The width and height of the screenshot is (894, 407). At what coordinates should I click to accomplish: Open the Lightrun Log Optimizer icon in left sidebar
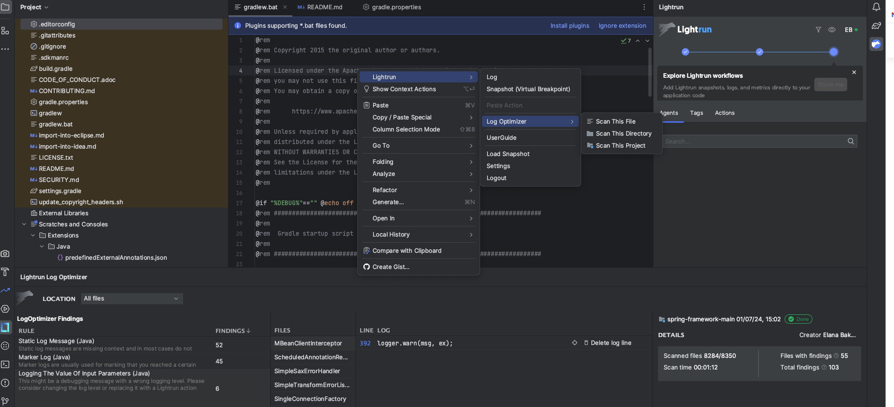click(x=6, y=327)
